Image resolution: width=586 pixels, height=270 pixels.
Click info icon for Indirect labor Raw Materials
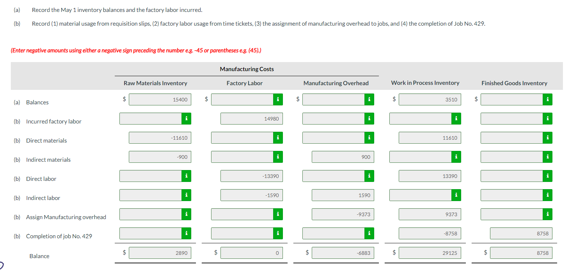click(186, 195)
